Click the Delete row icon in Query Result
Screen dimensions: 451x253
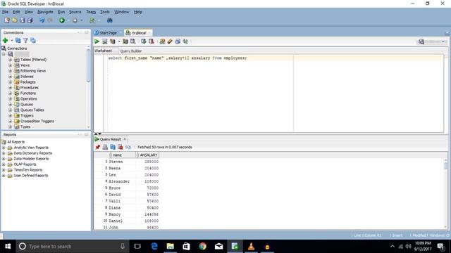point(121,147)
